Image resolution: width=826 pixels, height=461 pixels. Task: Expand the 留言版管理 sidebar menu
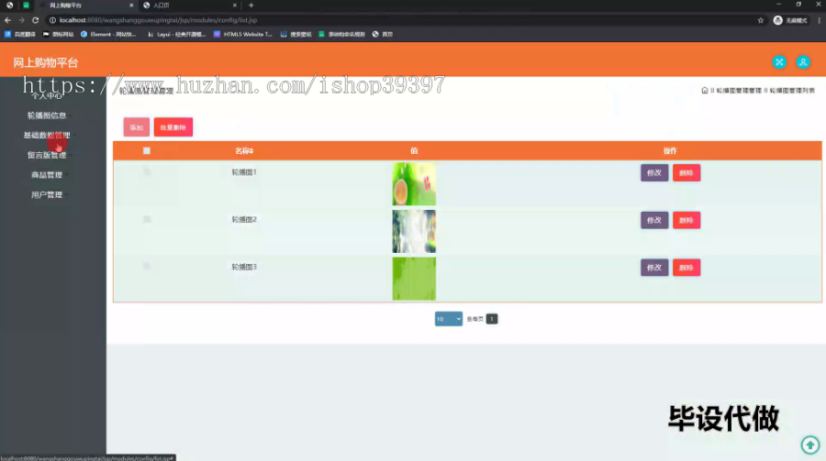click(x=49, y=155)
